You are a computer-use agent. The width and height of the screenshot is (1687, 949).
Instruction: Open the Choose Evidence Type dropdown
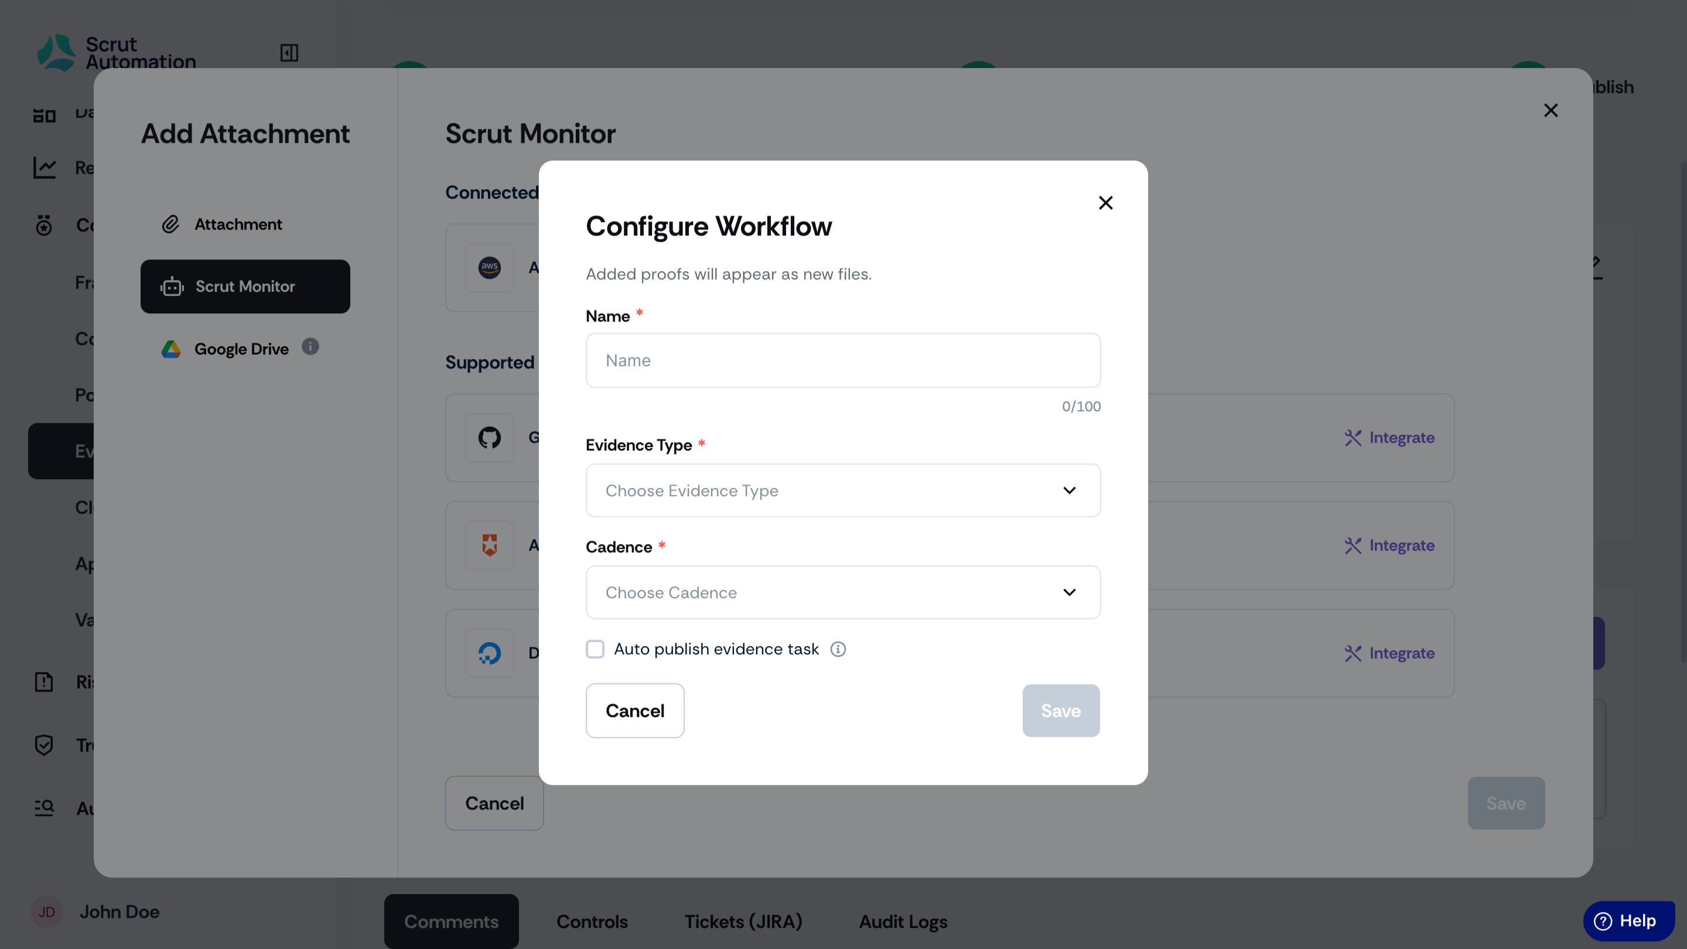843,490
